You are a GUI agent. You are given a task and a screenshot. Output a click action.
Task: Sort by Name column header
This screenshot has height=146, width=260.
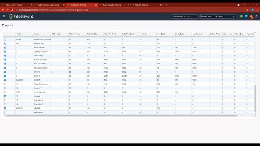pyautogui.click(x=37, y=34)
